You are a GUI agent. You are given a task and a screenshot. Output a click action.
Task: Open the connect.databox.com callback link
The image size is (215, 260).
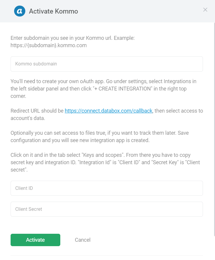pos(109,111)
